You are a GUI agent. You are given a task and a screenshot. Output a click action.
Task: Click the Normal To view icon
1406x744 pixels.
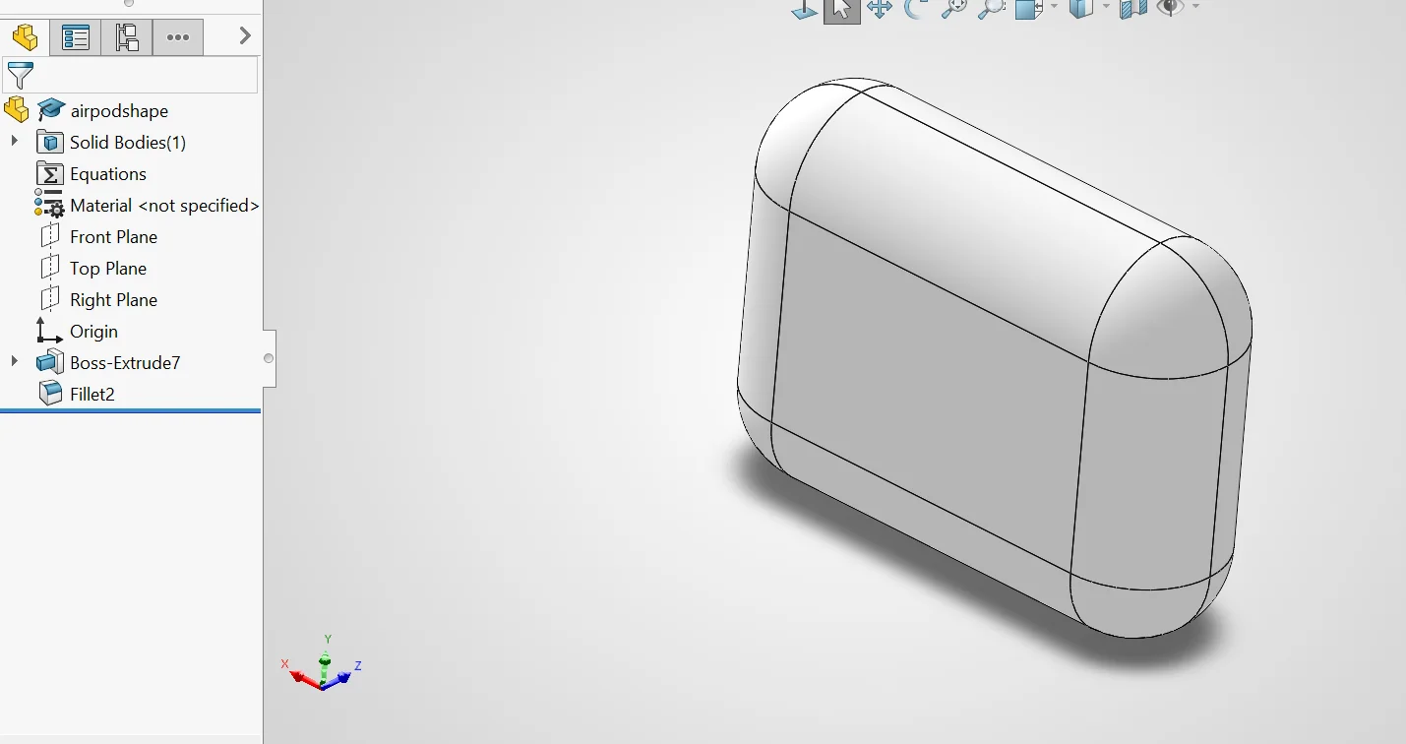point(805,9)
